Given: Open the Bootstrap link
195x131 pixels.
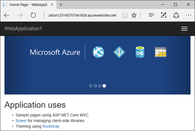Looking at the screenshot, I should 51,126.
